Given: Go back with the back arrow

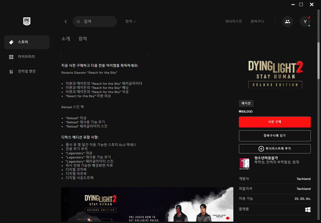Looking at the screenshot, I should (x=66, y=21).
